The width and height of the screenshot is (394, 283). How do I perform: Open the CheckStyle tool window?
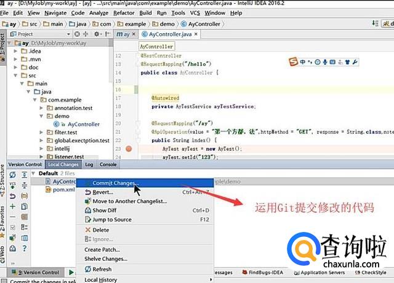coord(371,272)
